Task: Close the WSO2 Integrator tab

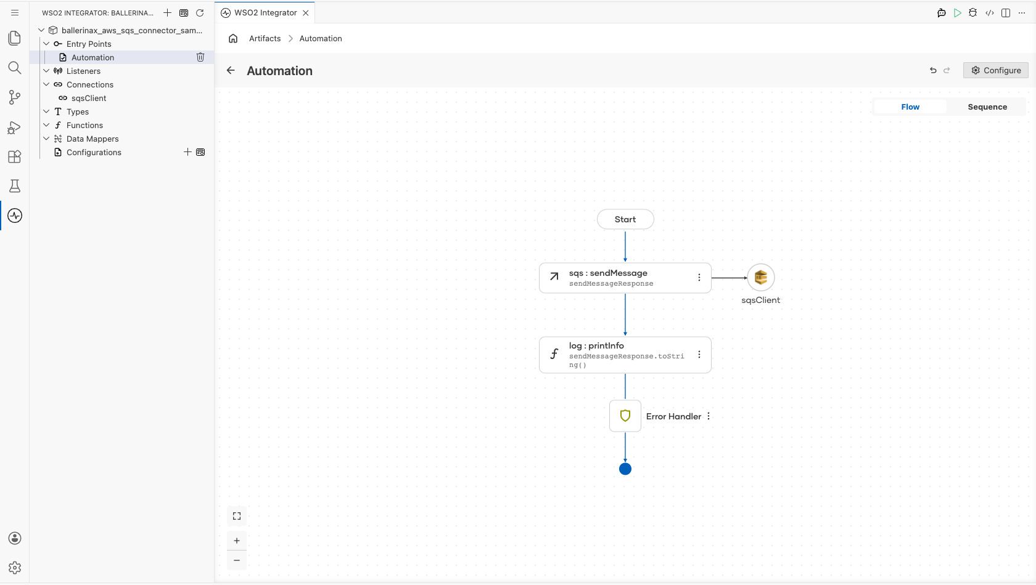Action: pyautogui.click(x=306, y=13)
